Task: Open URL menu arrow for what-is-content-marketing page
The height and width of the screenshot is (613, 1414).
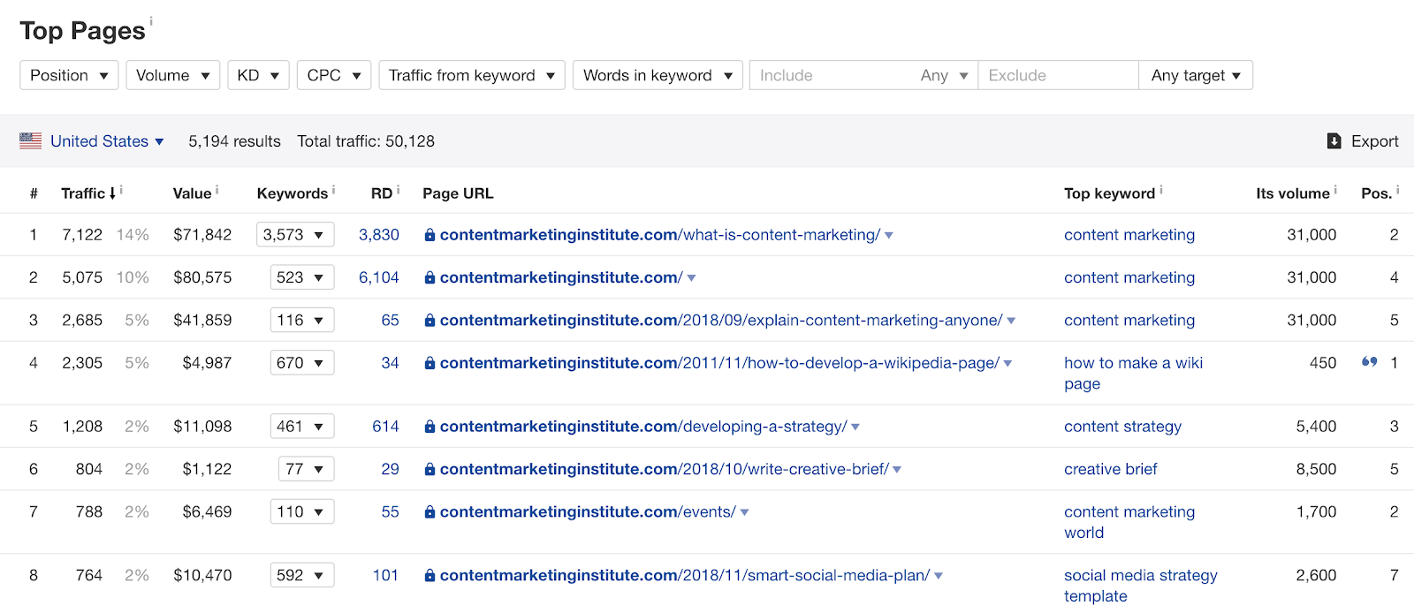Action: [x=889, y=236]
